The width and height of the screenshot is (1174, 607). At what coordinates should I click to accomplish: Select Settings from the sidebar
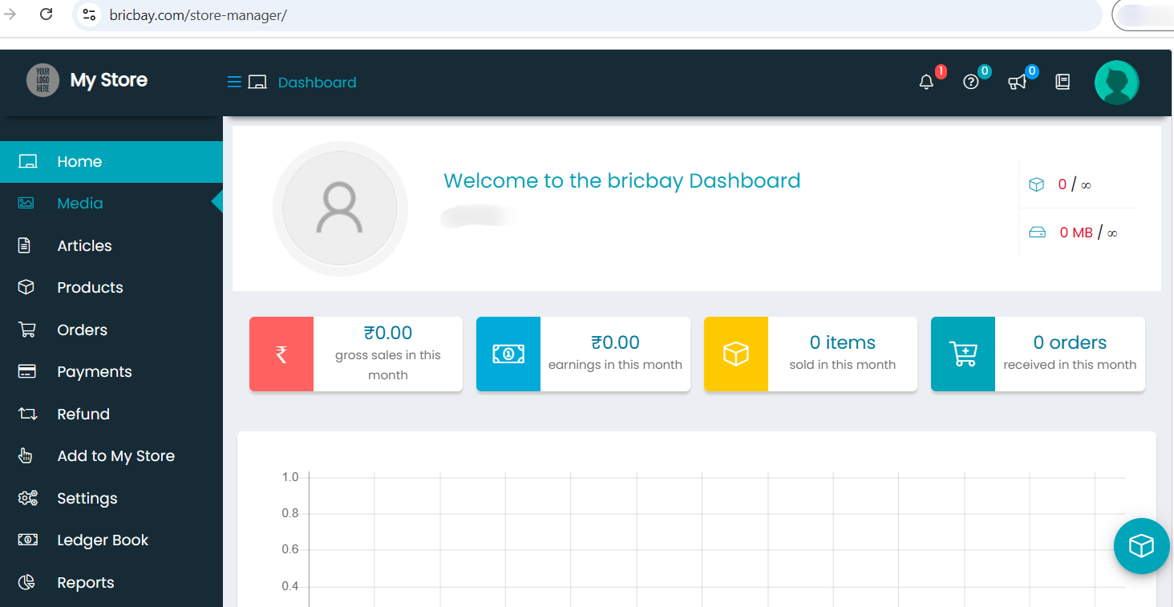click(87, 498)
